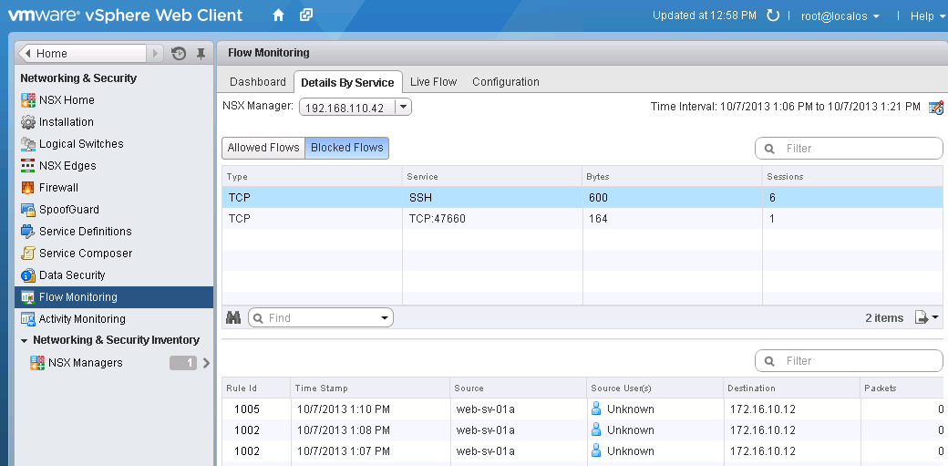Click the lower Filter field above flow details

(x=849, y=361)
